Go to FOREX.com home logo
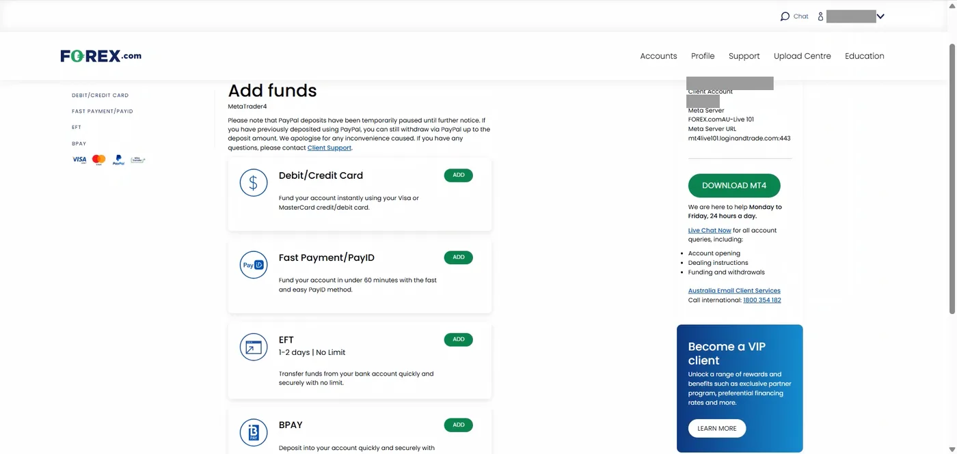Screen dimensions: 957x454 (x=101, y=56)
